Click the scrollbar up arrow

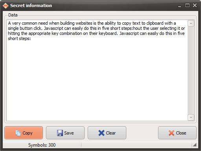point(191,24)
